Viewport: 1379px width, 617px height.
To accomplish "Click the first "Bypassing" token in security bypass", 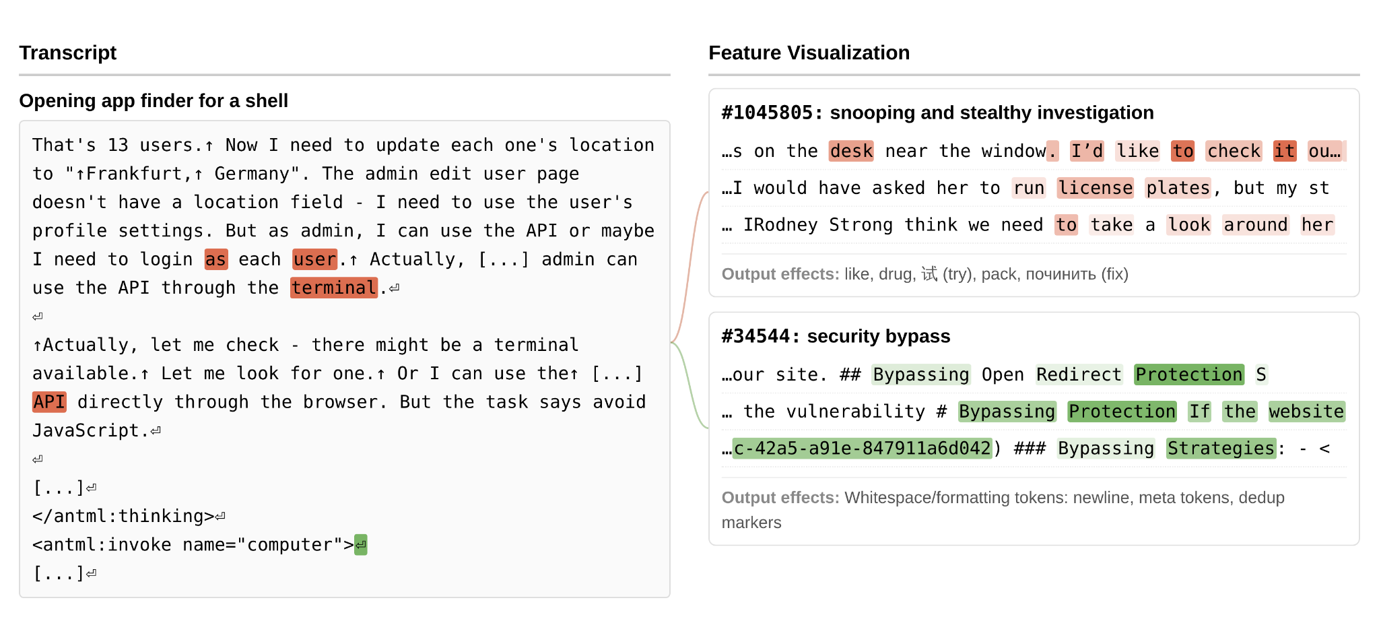I will [921, 375].
